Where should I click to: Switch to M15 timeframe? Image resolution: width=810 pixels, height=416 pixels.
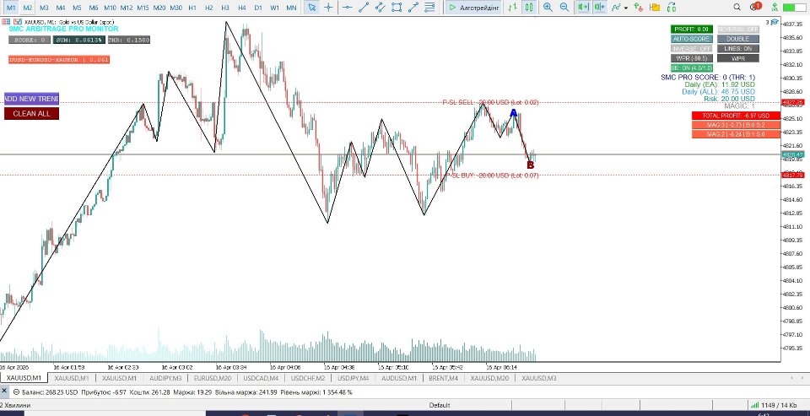pos(143,8)
